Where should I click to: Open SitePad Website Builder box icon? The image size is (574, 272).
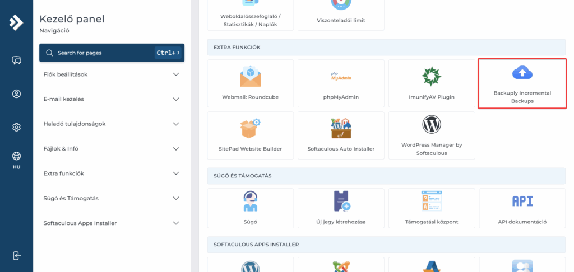point(251,128)
